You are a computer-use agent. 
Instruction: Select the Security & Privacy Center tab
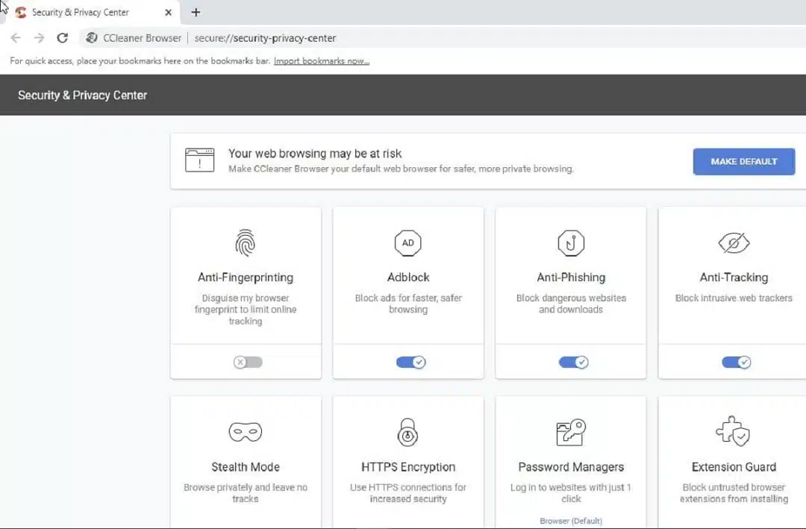(82, 12)
